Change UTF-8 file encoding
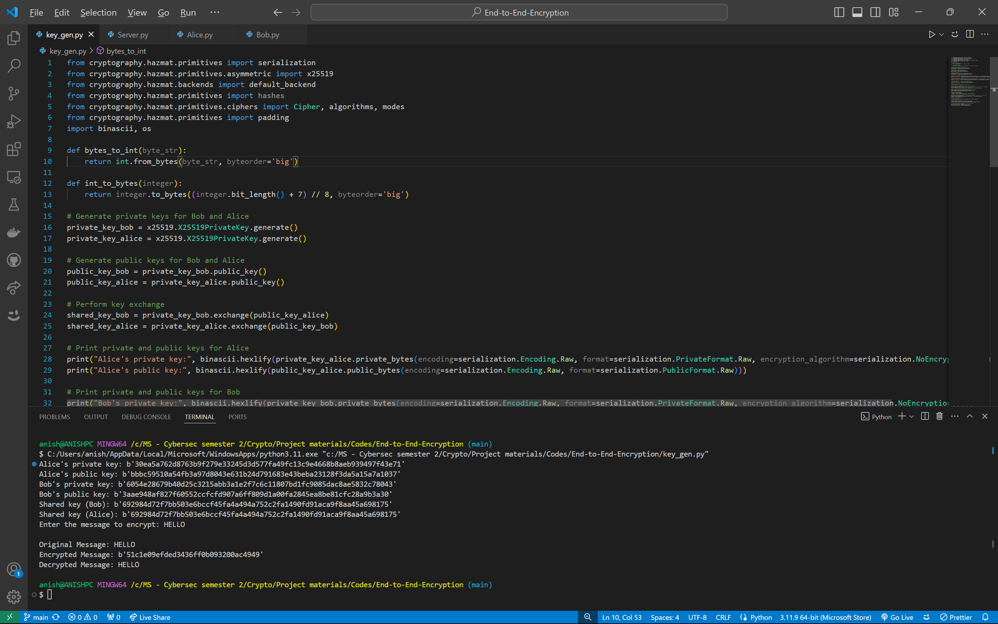 697,617
